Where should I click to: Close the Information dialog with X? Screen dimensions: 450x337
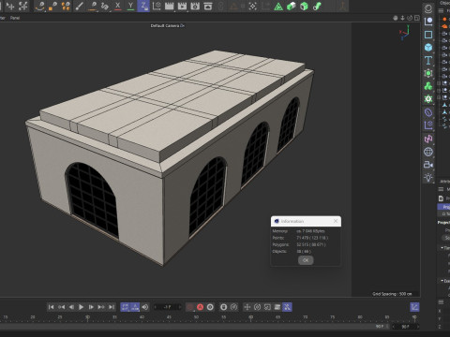click(x=336, y=221)
